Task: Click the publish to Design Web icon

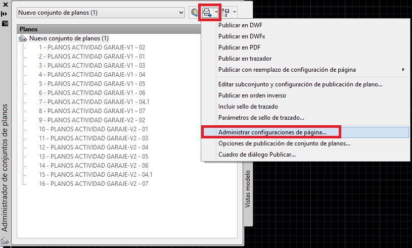Action: [194, 12]
